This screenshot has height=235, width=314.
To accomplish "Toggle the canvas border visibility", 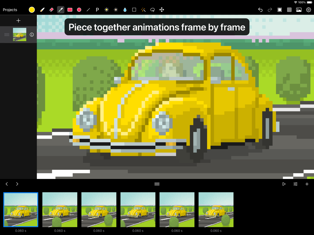I will coord(279,9).
